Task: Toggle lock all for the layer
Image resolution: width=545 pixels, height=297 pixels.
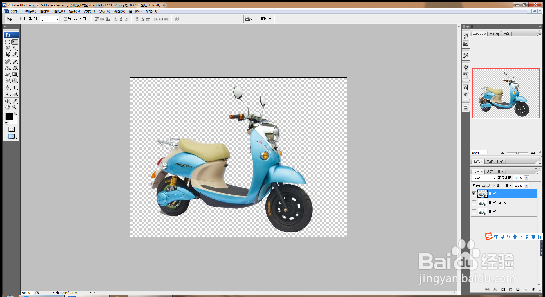Action: (x=498, y=185)
